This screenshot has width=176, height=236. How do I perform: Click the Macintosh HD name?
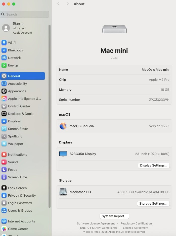pos(80,192)
